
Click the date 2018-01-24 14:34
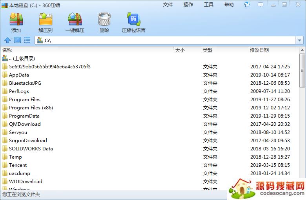point(270,173)
